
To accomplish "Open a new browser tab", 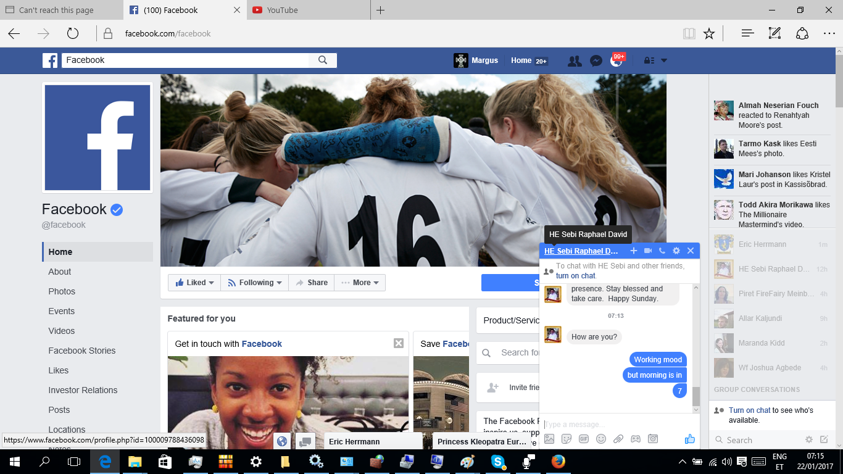I will click(x=380, y=10).
